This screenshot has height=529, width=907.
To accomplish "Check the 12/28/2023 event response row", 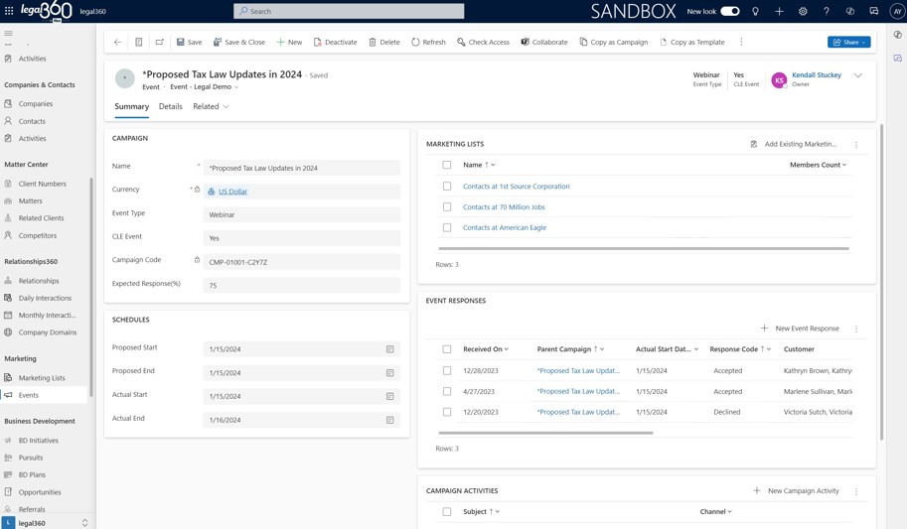I will click(x=447, y=370).
